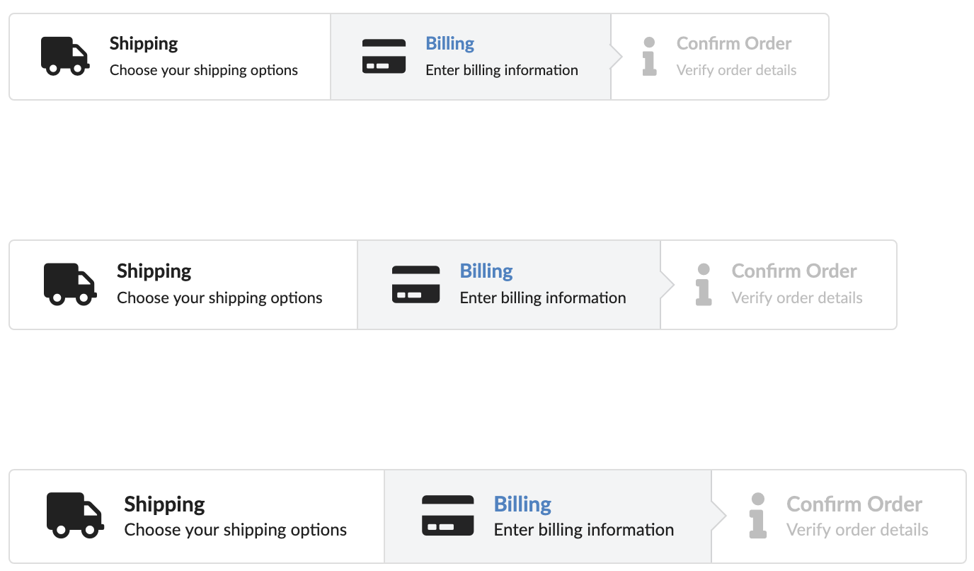This screenshot has height=571, width=974.
Task: Click the credit card icon in the middle stepper
Action: point(416,284)
